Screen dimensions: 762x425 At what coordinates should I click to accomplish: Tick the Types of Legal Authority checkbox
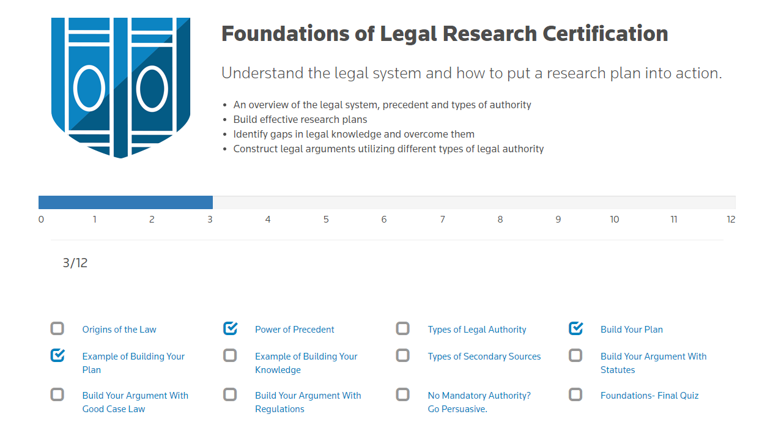(x=403, y=329)
